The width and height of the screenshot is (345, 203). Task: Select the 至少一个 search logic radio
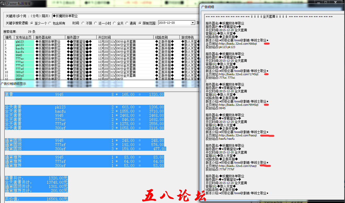(x=32, y=23)
